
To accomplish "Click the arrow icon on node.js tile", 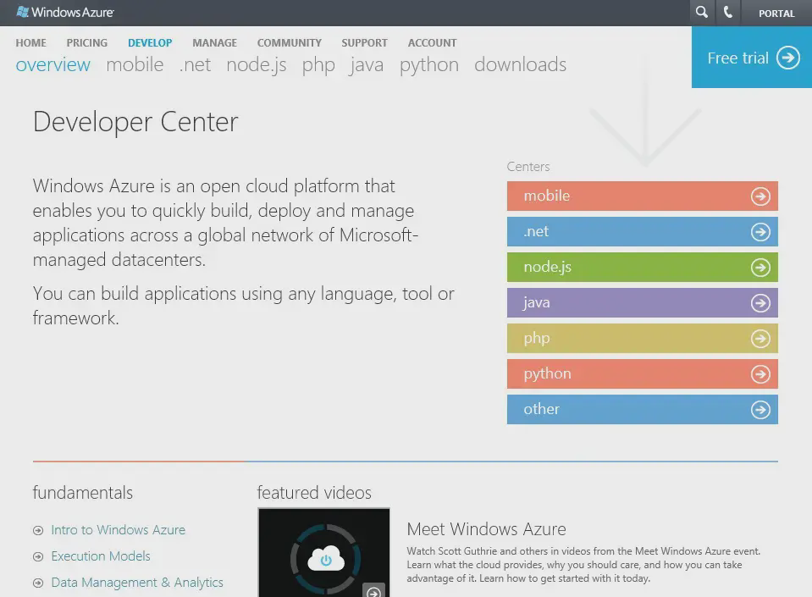I will (x=760, y=268).
